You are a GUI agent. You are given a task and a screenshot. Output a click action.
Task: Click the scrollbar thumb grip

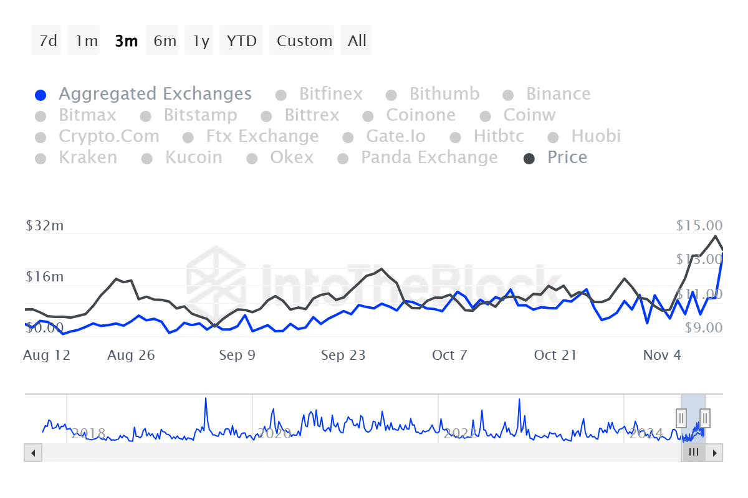pos(693,453)
